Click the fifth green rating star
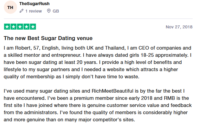 (33, 27)
